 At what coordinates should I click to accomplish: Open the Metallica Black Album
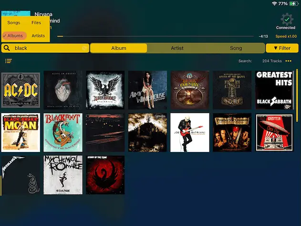coord(21,175)
